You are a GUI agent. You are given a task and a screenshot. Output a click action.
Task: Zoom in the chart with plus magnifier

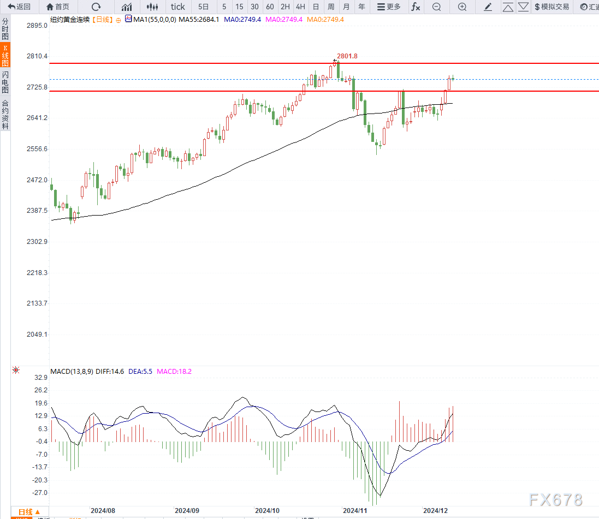(462, 7)
